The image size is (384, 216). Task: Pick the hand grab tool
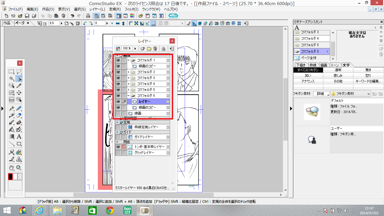[x=12, y=168]
